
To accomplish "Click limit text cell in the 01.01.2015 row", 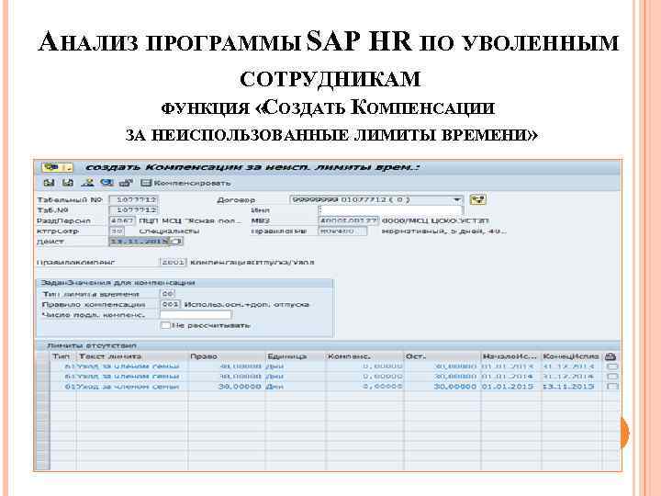I will tap(132, 387).
